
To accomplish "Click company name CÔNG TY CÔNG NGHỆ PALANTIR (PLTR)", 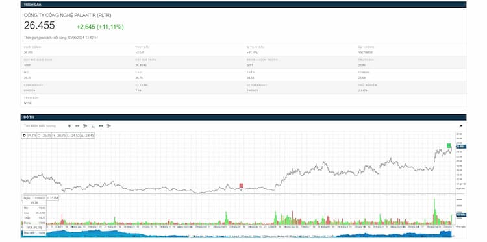I will coord(68,15).
